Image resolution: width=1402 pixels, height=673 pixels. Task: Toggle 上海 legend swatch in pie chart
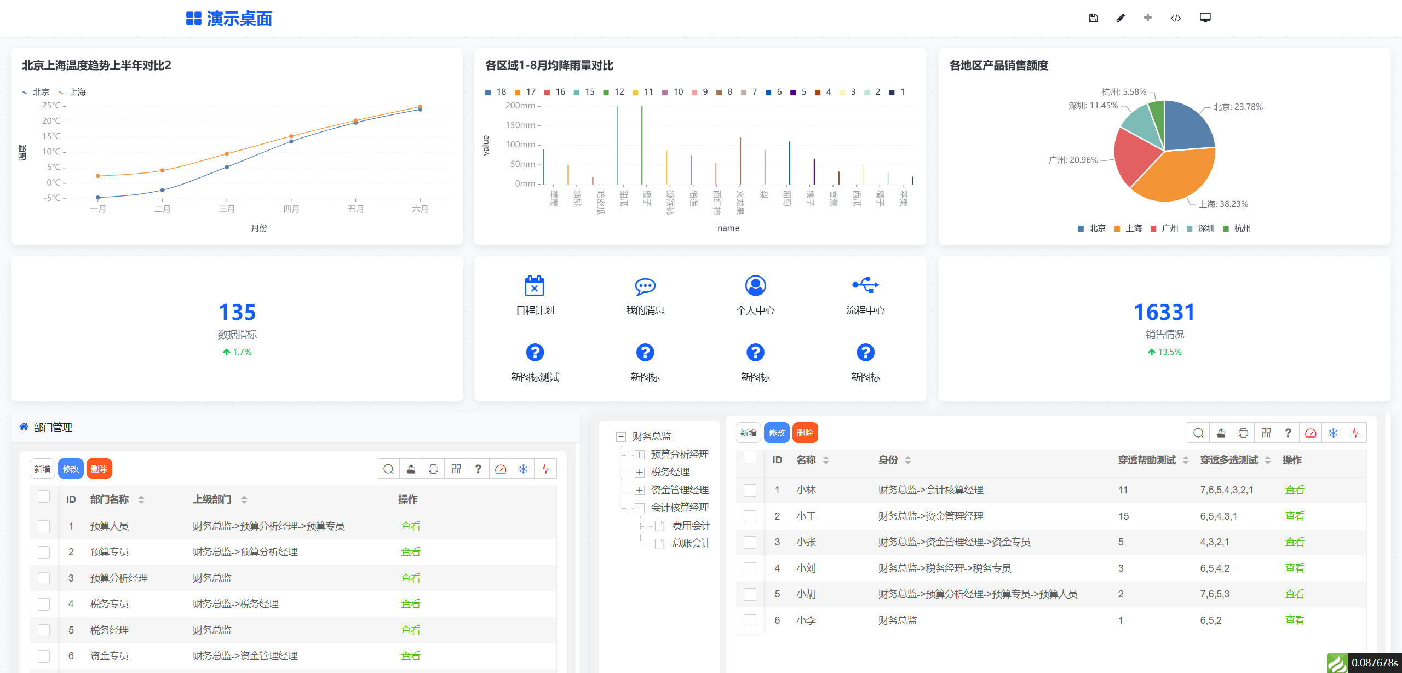1117,228
